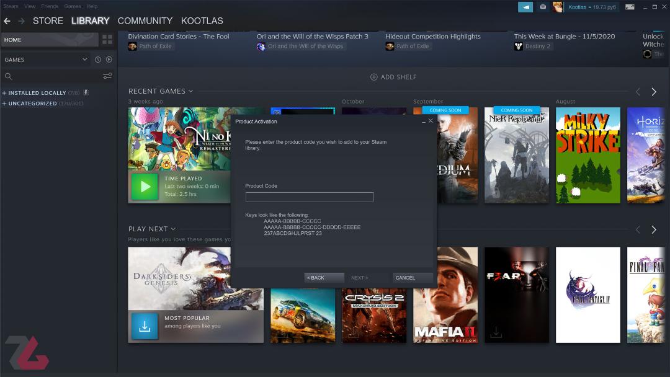Open the Recent Games shelf dropdown

[x=190, y=91]
